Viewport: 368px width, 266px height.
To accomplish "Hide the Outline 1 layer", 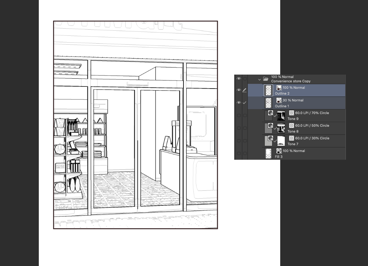I will [239, 103].
